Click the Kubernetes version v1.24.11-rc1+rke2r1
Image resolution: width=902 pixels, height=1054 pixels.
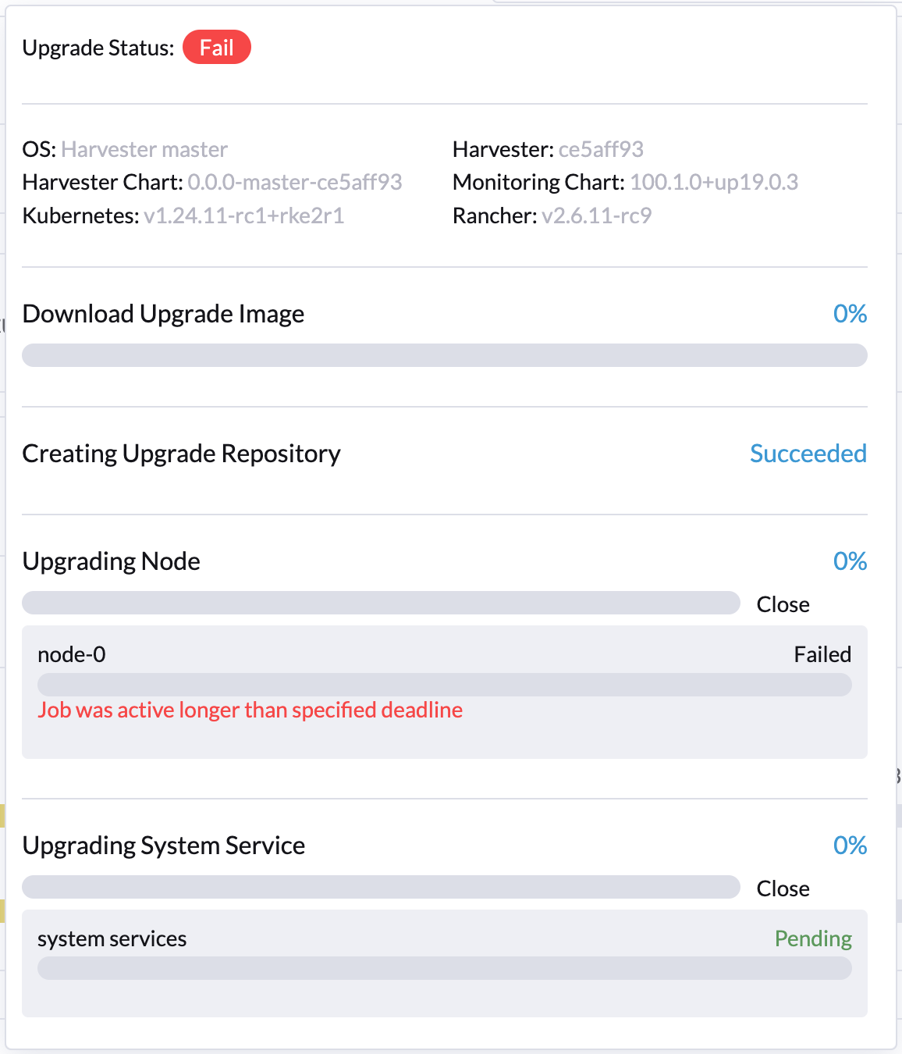pyautogui.click(x=244, y=215)
